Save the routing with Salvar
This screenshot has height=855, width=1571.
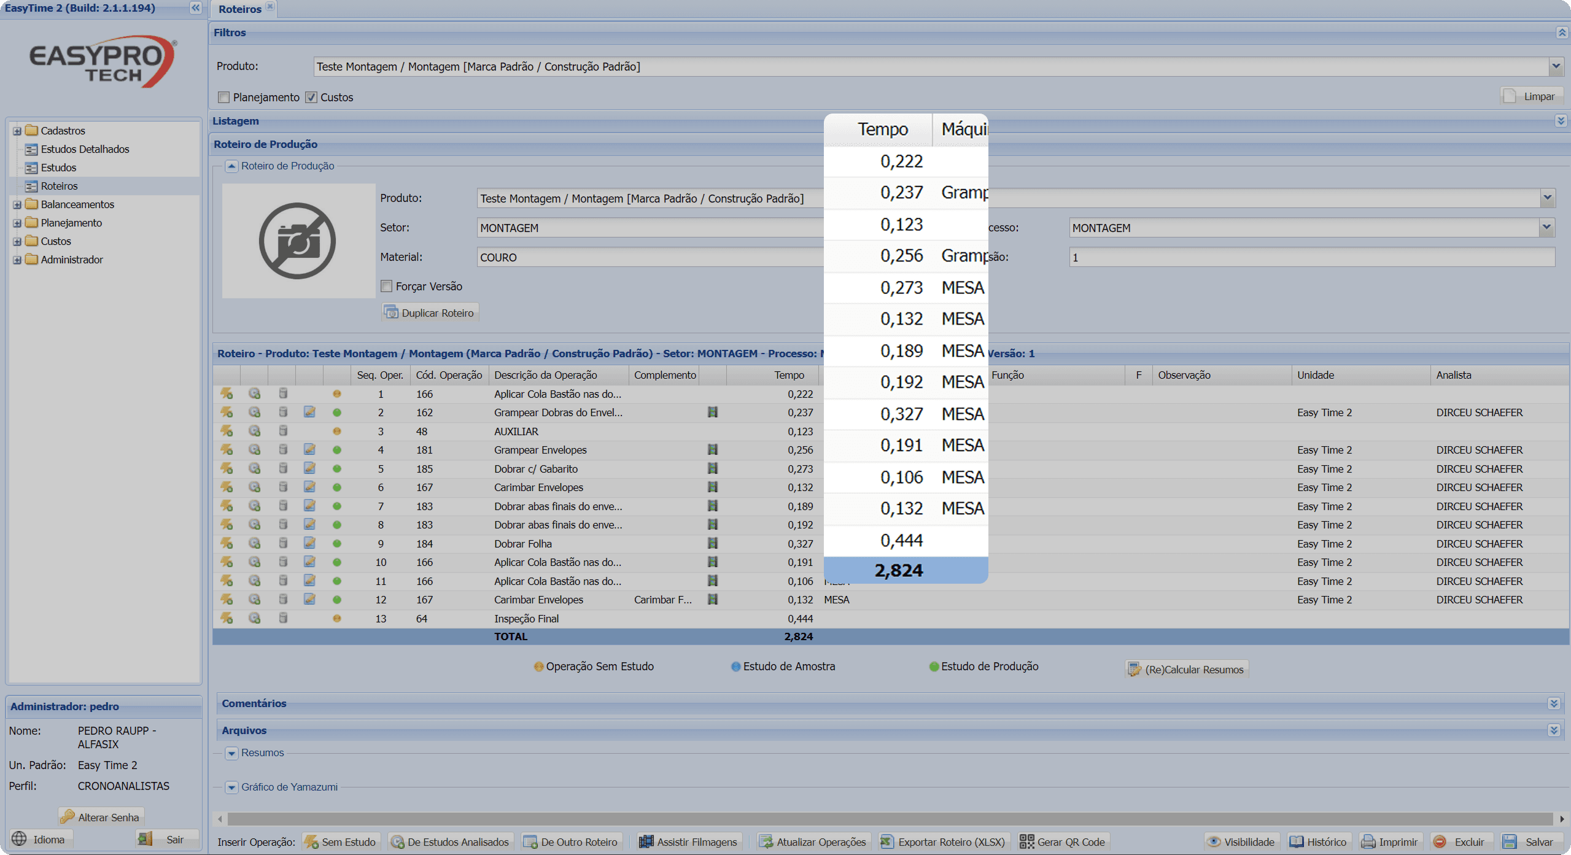tap(1532, 842)
